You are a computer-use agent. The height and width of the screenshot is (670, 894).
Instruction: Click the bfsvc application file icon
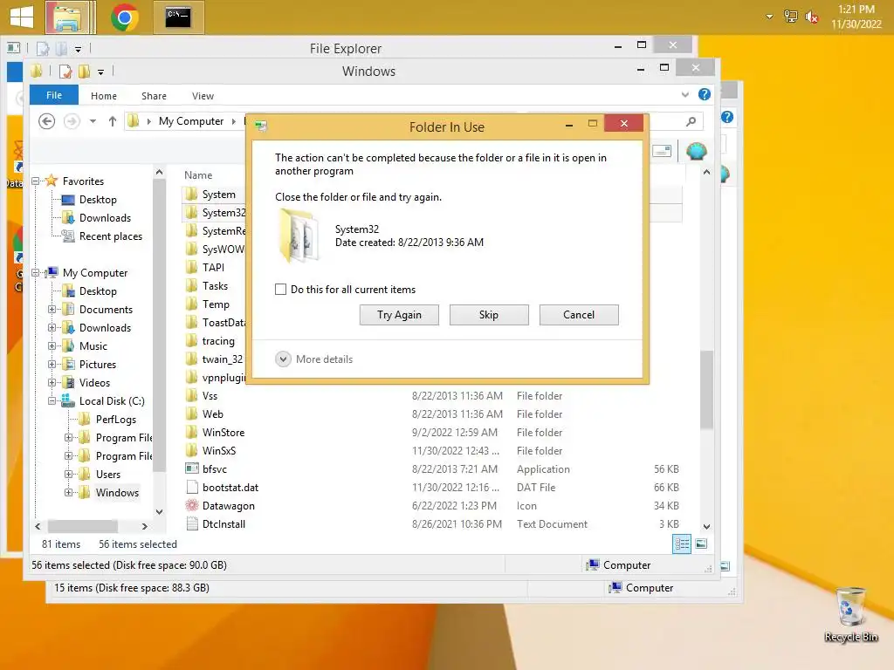point(192,468)
